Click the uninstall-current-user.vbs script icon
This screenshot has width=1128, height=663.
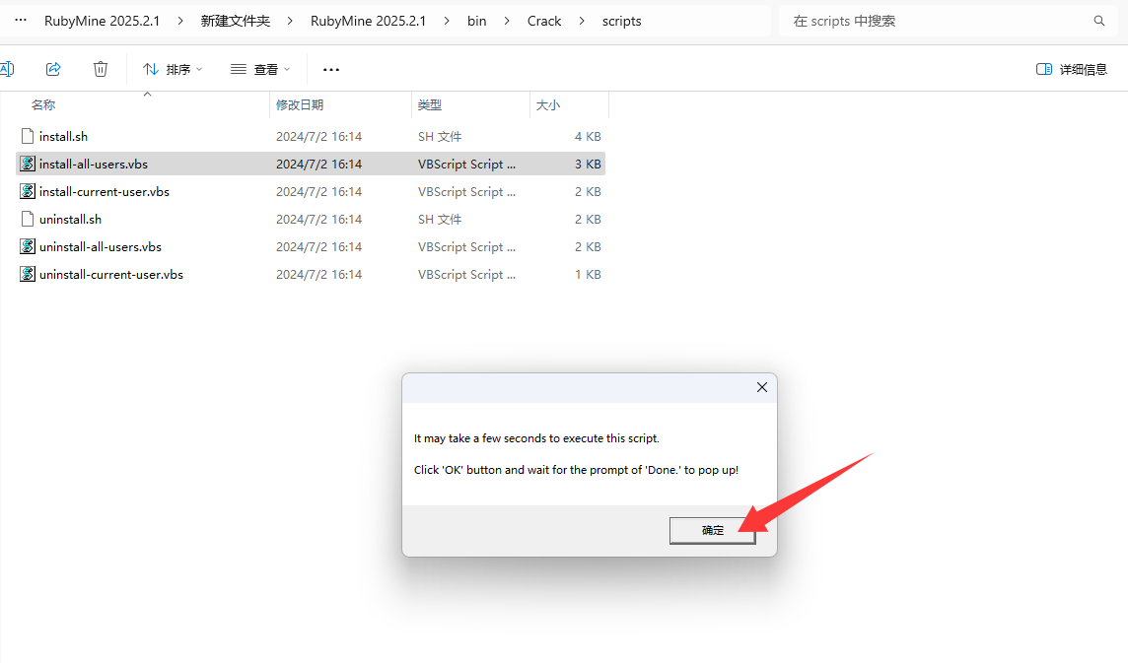28,274
